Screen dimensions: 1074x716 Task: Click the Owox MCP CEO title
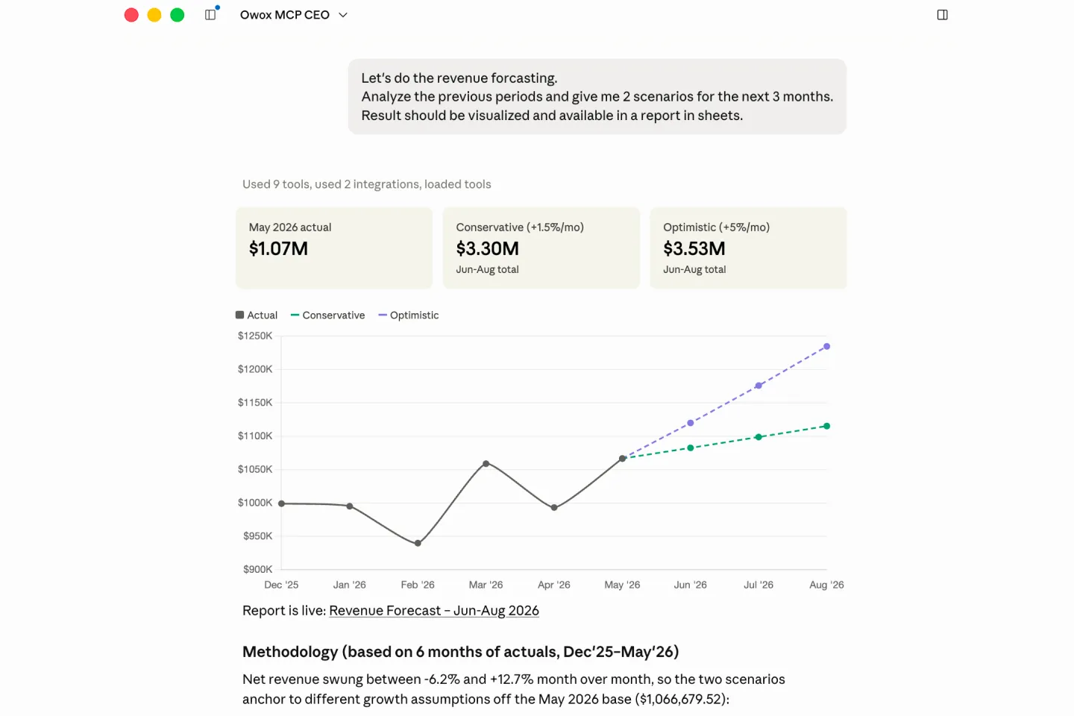(285, 15)
